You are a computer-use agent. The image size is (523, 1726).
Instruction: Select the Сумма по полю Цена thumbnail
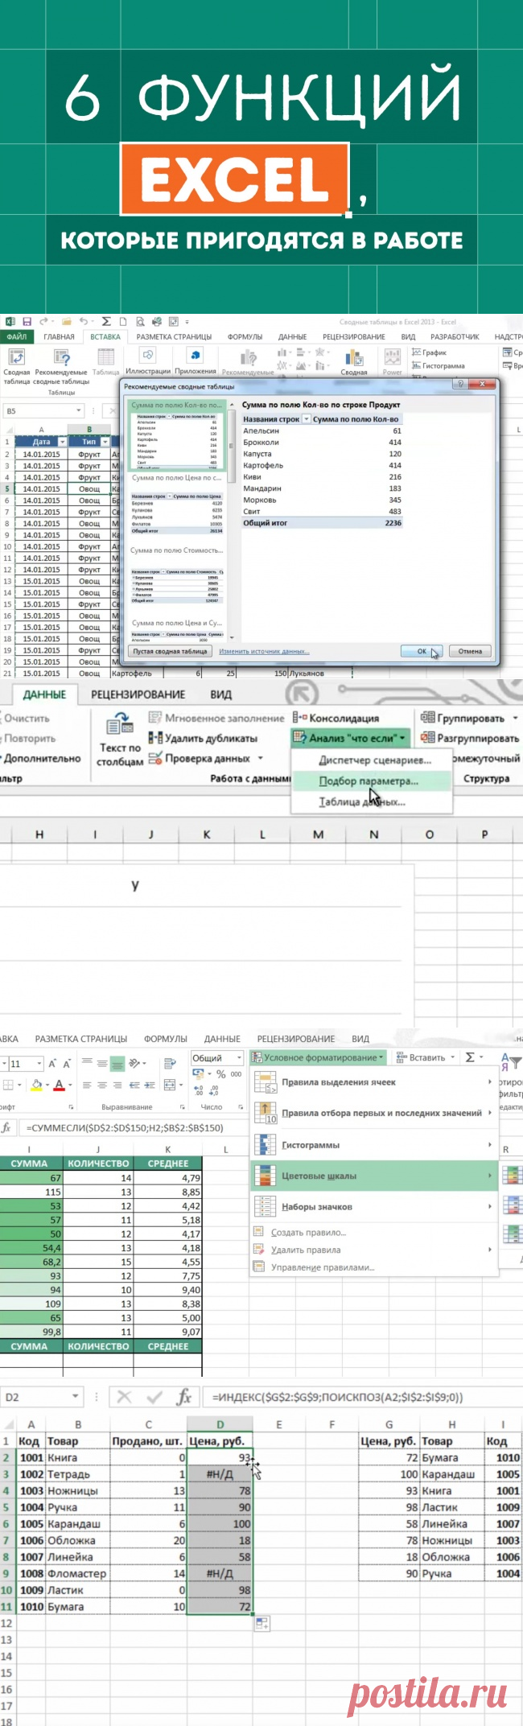coord(177,506)
